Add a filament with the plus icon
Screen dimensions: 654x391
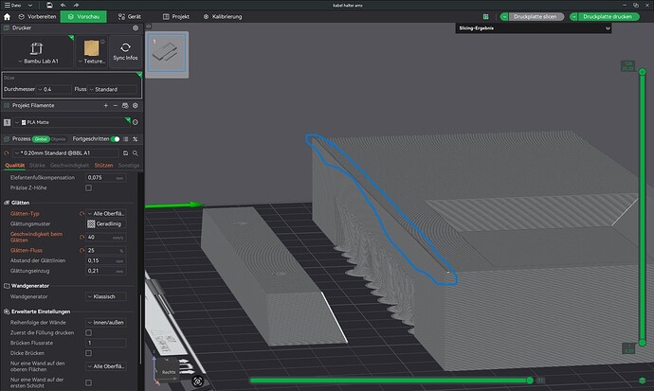click(x=106, y=106)
